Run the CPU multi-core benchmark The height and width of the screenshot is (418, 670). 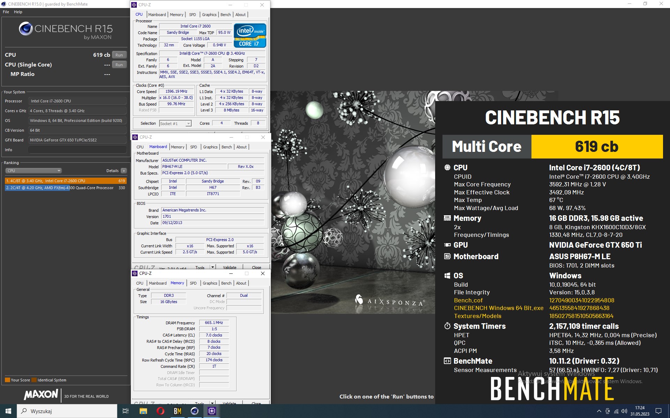point(119,55)
